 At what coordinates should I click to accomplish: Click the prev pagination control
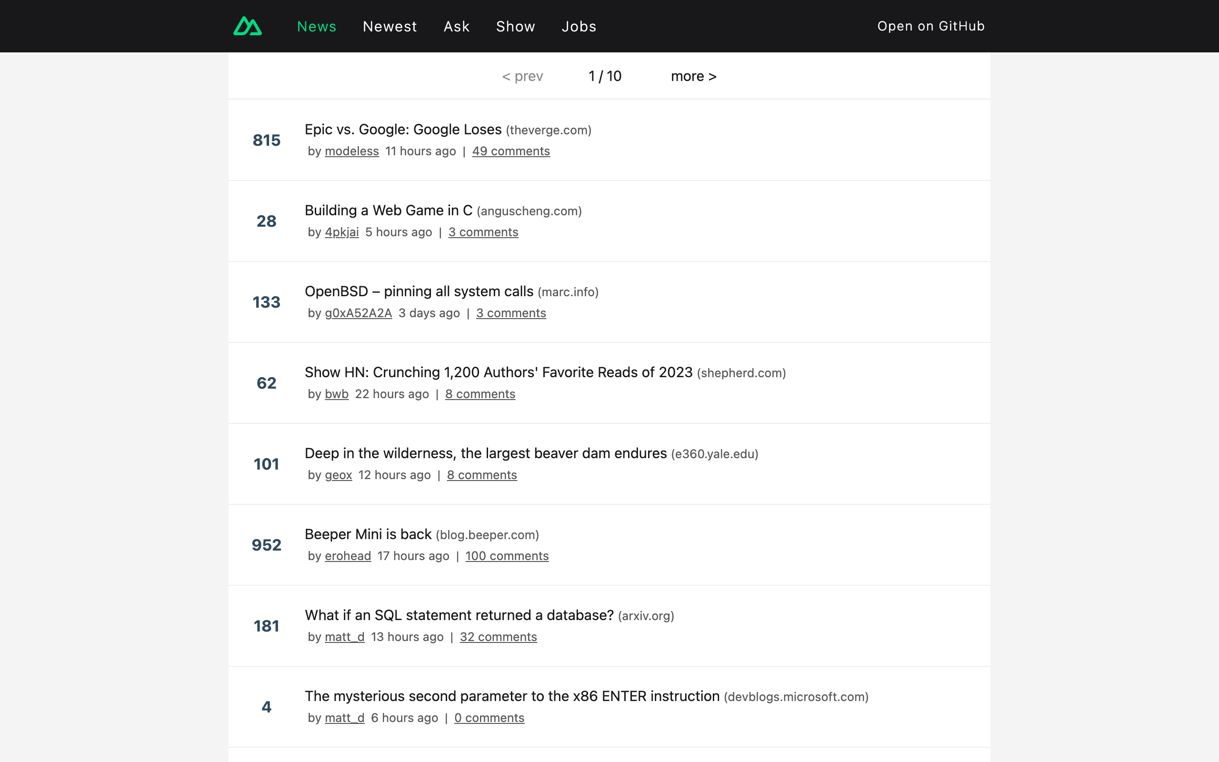point(522,76)
